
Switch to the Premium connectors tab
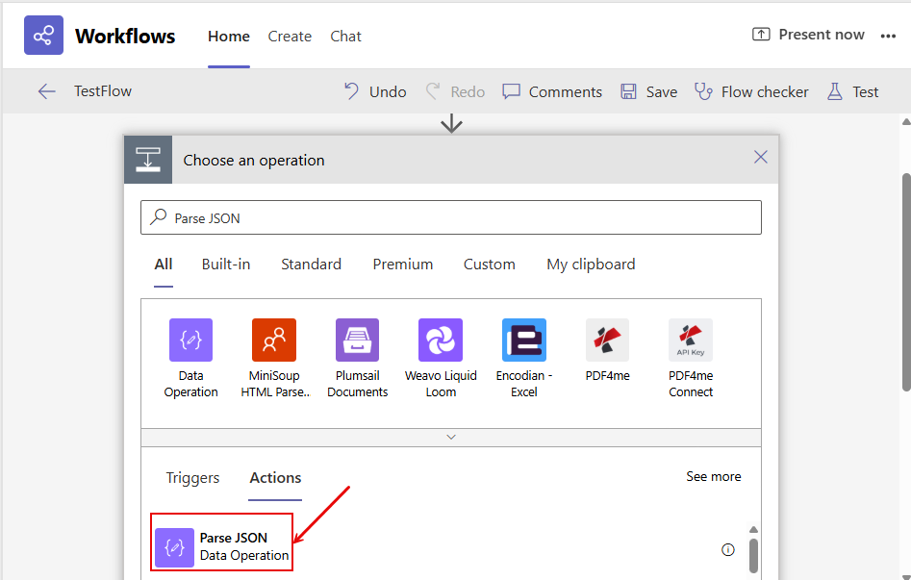[402, 265]
